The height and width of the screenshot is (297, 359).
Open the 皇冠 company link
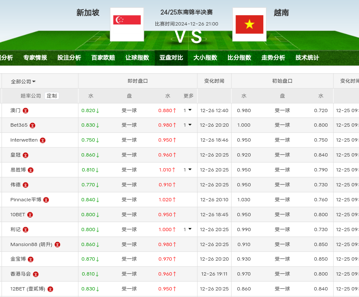pyautogui.click(x=16, y=155)
